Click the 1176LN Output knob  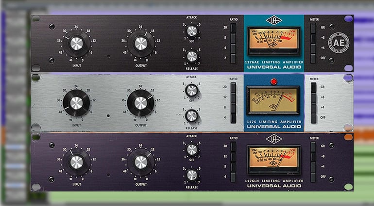click(x=141, y=162)
